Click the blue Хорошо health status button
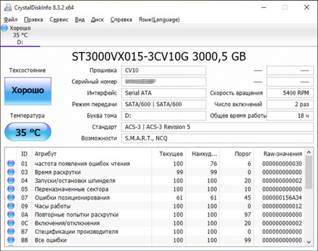 point(28,91)
